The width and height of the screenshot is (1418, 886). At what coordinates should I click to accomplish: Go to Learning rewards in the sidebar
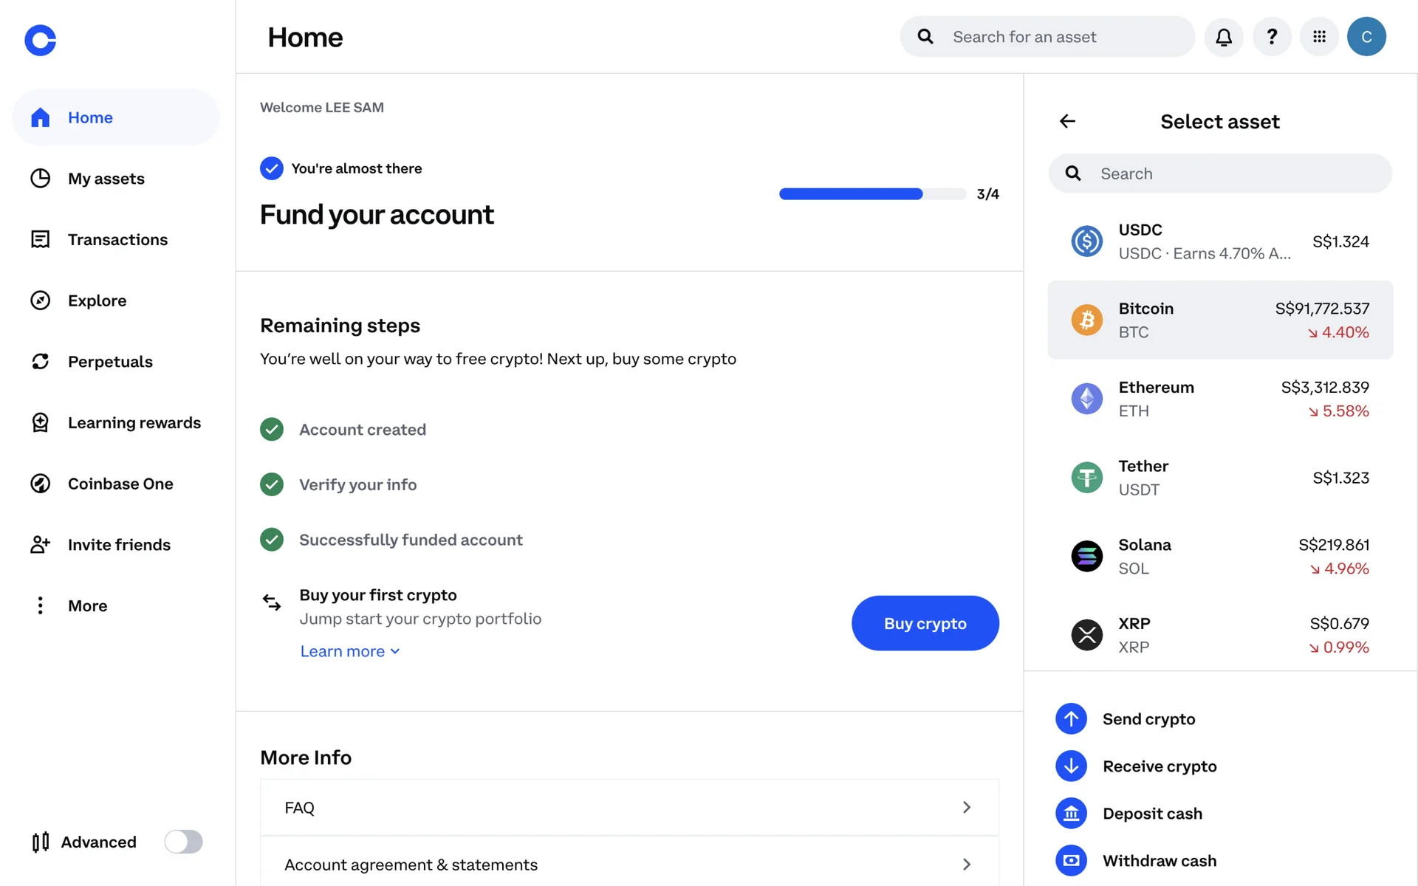pyautogui.click(x=134, y=423)
